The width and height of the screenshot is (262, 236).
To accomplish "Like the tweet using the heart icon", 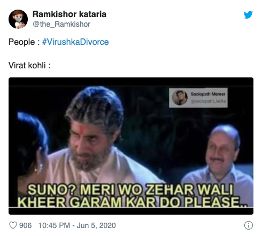I will pyautogui.click(x=13, y=225).
